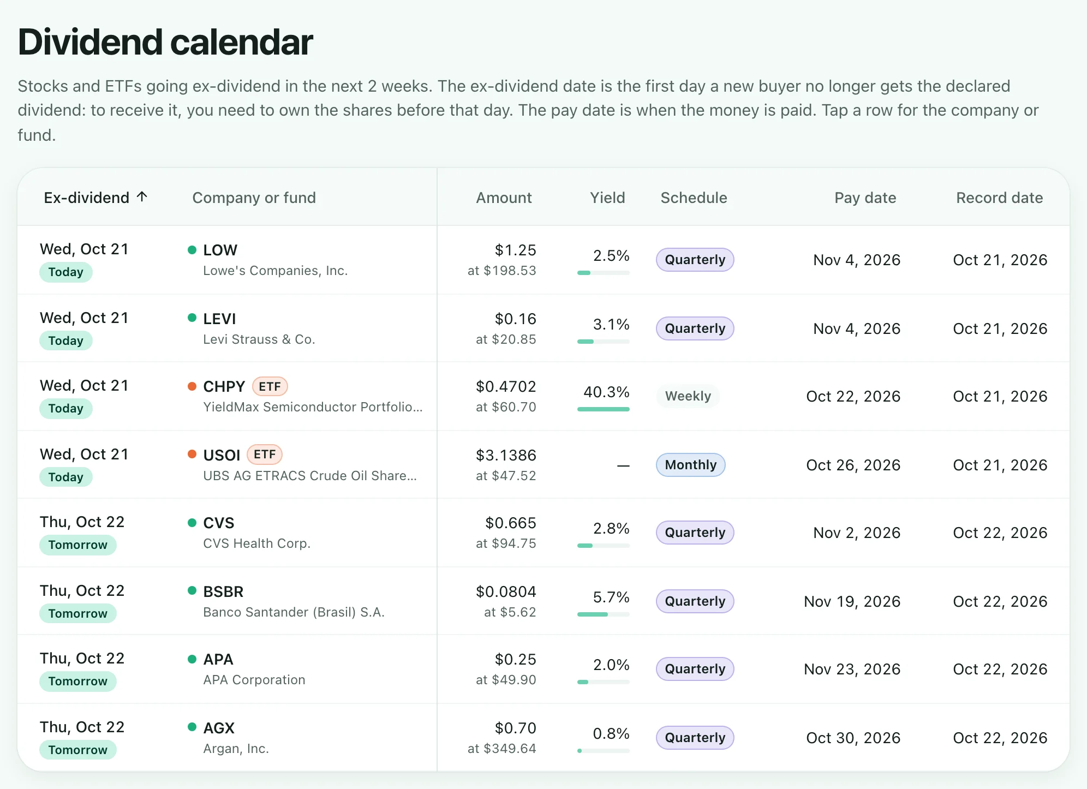Click the Weekly schedule badge for CHPY
This screenshot has width=1087, height=789.
click(x=688, y=396)
